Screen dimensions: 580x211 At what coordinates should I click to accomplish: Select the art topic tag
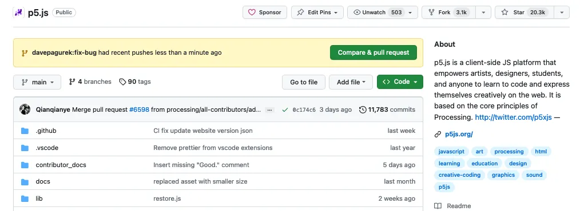[479, 151]
